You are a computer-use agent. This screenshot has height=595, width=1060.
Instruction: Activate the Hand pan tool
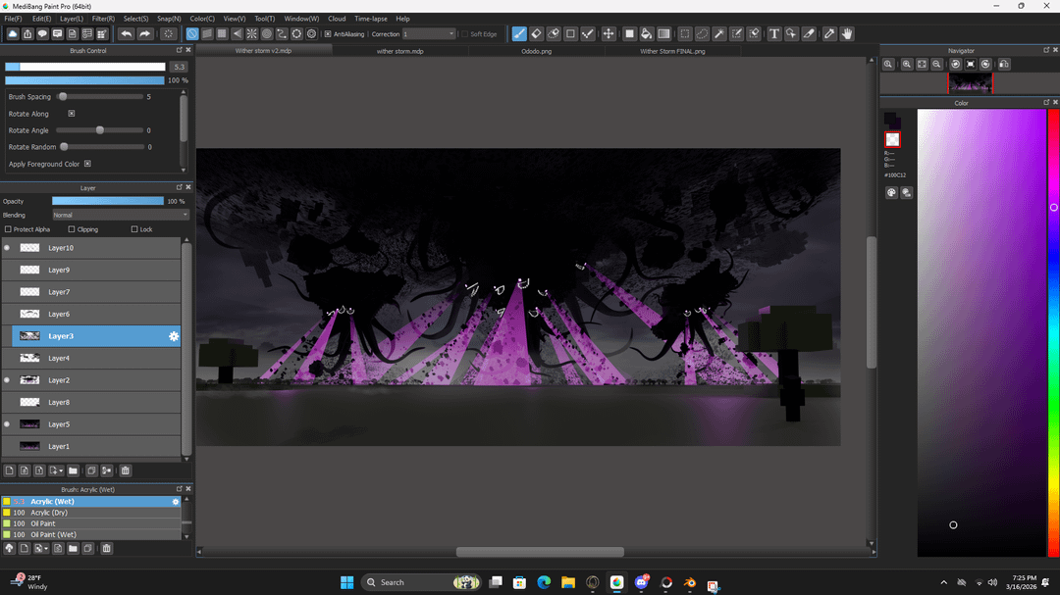[846, 33]
